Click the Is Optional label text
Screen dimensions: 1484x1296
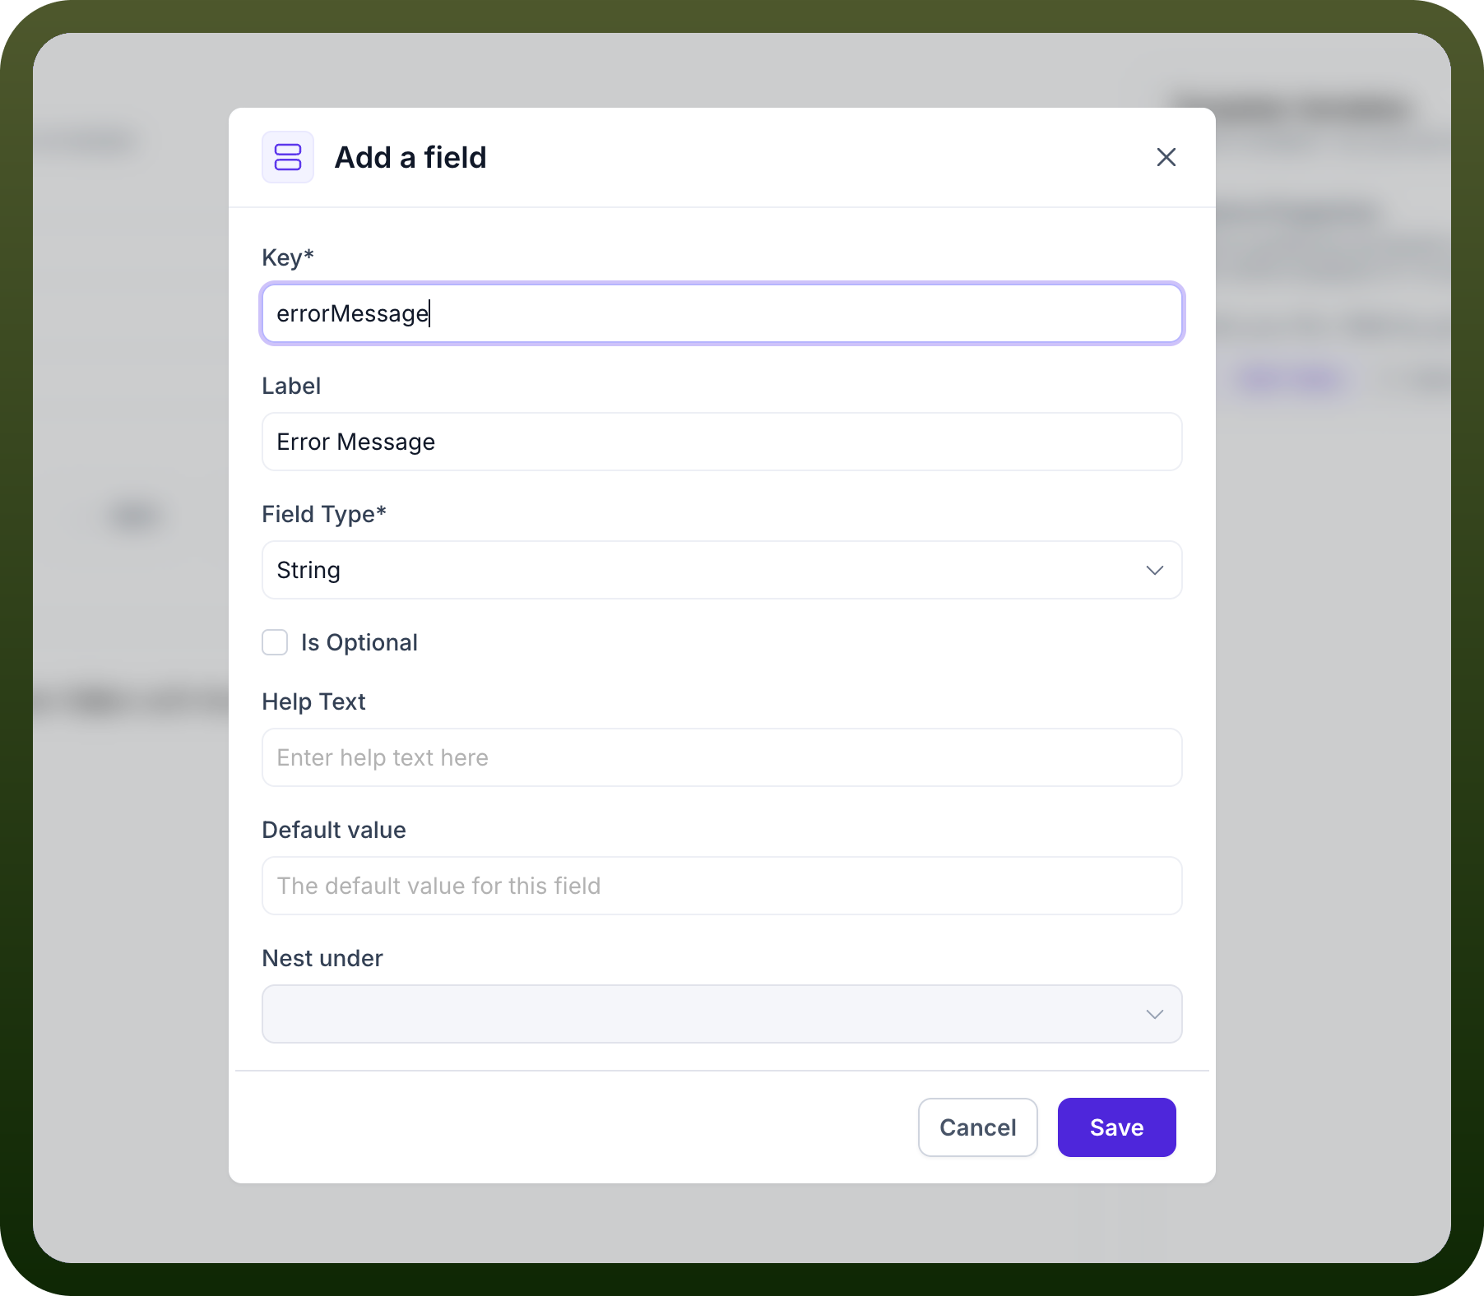click(x=359, y=642)
